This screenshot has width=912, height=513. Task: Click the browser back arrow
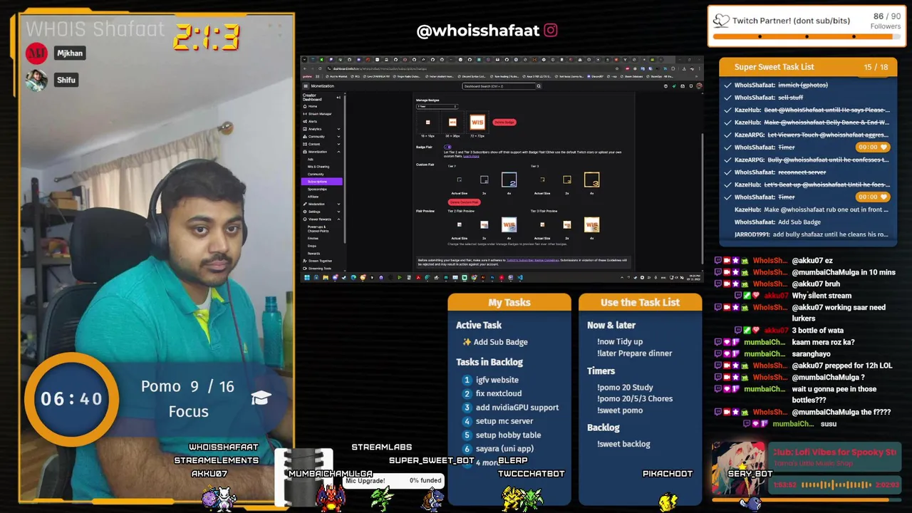coord(305,68)
